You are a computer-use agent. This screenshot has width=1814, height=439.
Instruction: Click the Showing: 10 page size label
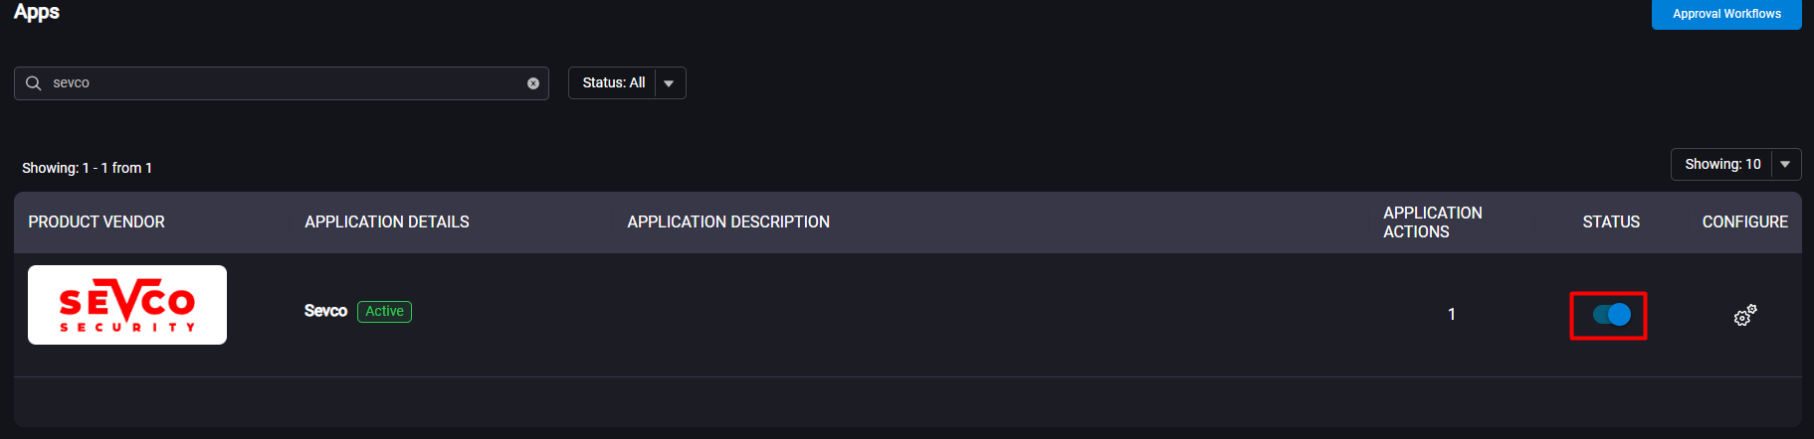pos(1722,165)
